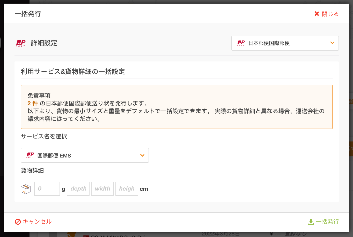The width and height of the screenshot is (353, 237).
Task: Click the JP Post logo beside 詳細設定
Action: (21, 43)
